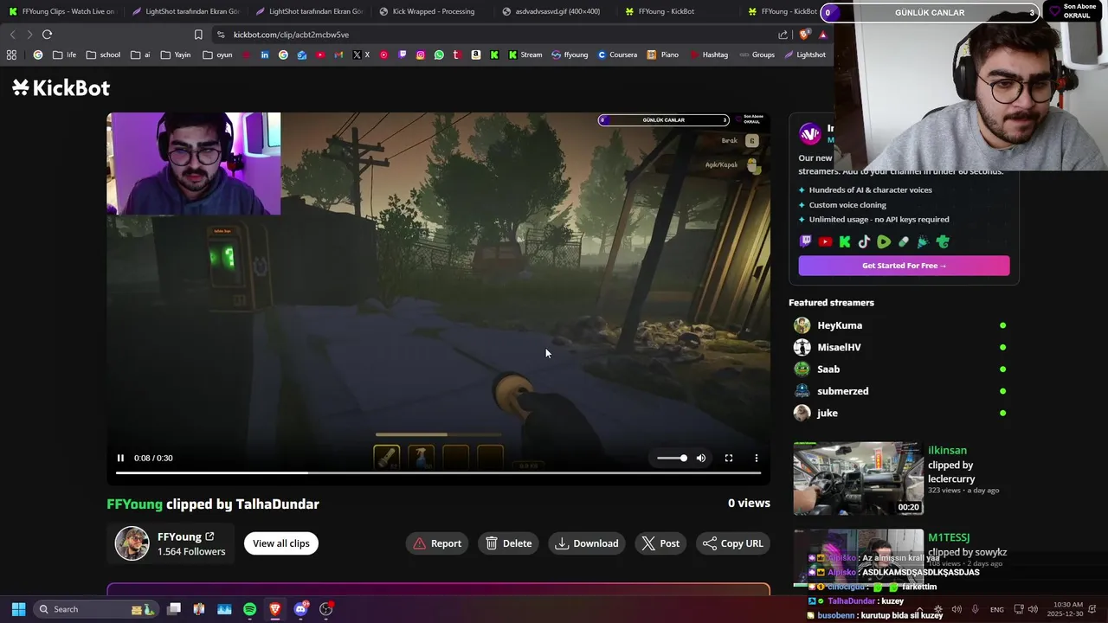Enter fullscreen mode on the video player
The width and height of the screenshot is (1108, 623).
pos(729,458)
